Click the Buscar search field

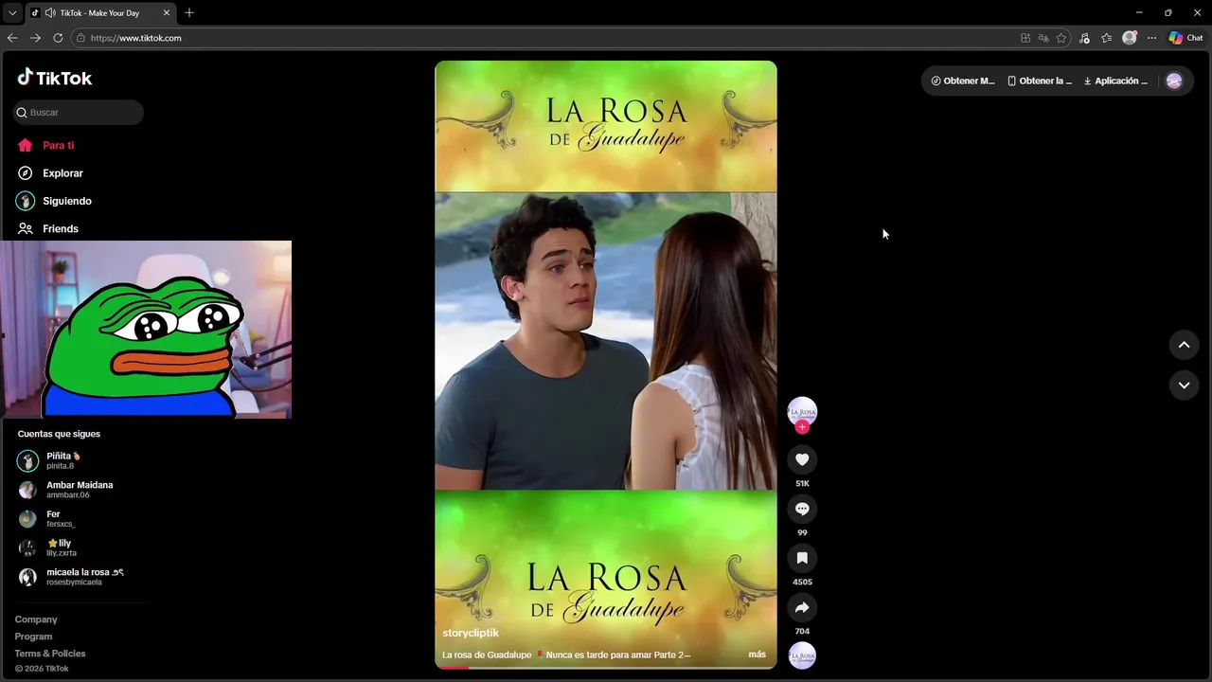click(79, 112)
